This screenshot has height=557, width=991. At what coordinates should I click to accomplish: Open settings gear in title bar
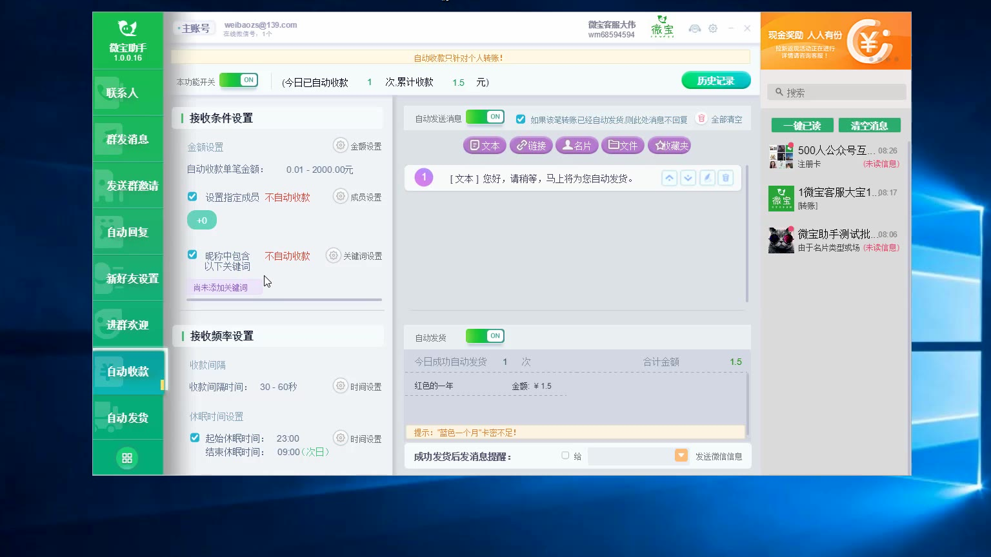pos(713,28)
